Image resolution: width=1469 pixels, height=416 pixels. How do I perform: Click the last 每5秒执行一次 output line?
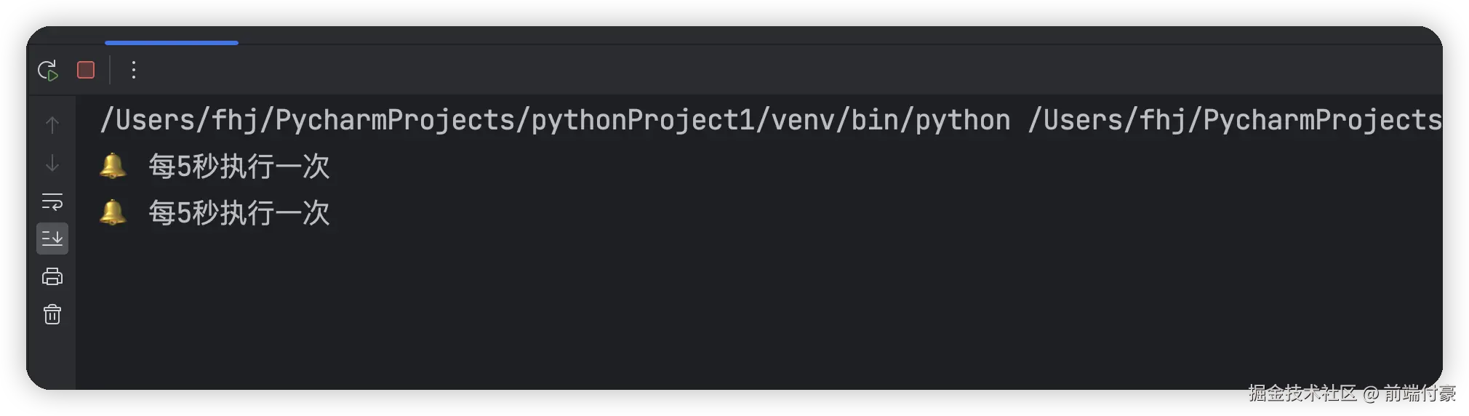click(x=239, y=213)
